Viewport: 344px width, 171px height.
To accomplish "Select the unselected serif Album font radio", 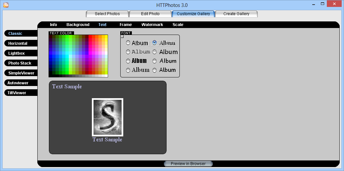I will [128, 70].
